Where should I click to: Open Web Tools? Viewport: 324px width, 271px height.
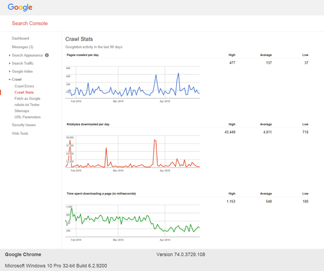point(20,133)
